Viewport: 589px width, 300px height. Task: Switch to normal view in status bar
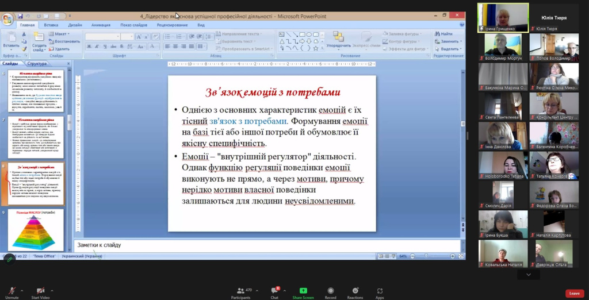381,256
